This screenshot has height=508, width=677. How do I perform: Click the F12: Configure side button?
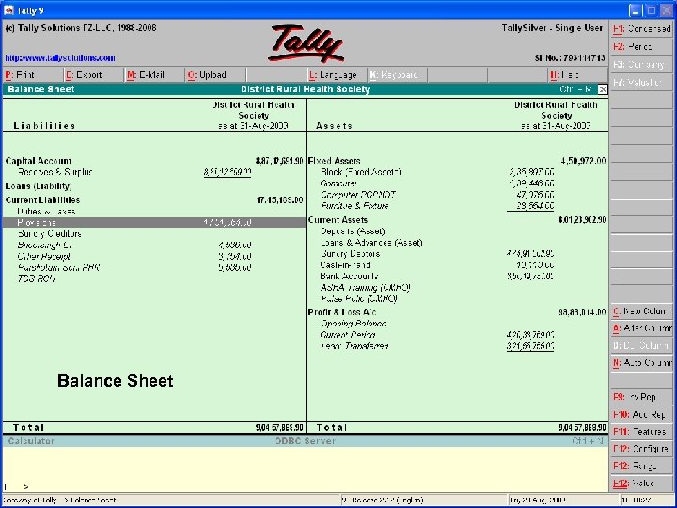pos(641,449)
